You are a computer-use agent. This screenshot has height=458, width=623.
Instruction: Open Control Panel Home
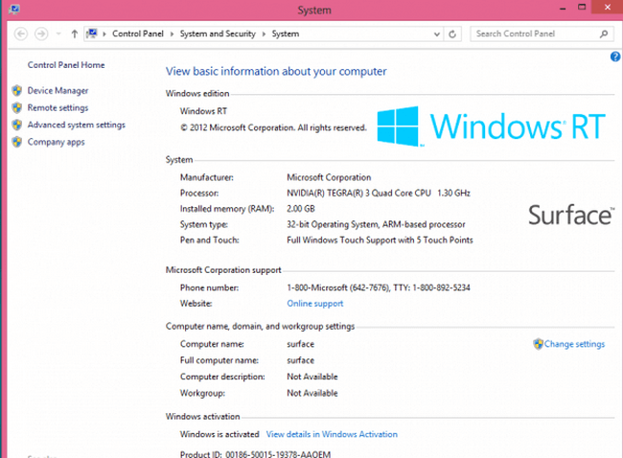pyautogui.click(x=66, y=65)
